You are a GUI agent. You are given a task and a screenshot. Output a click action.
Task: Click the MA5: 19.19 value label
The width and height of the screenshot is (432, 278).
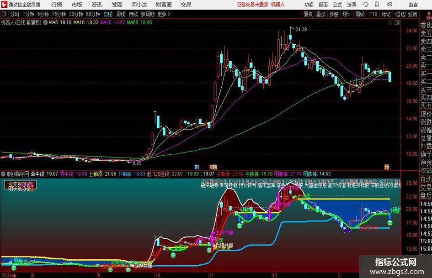tap(60, 22)
